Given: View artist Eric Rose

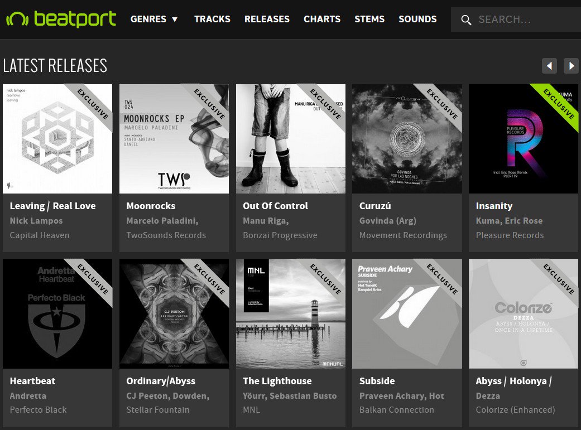Looking at the screenshot, I should [x=524, y=221].
